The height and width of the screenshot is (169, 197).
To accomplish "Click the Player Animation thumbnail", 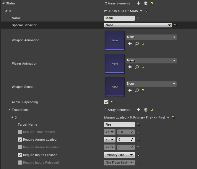I will (115, 64).
